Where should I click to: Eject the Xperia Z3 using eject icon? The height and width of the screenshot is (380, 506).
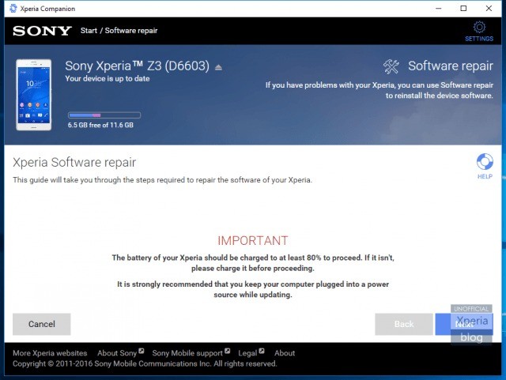[x=219, y=67]
